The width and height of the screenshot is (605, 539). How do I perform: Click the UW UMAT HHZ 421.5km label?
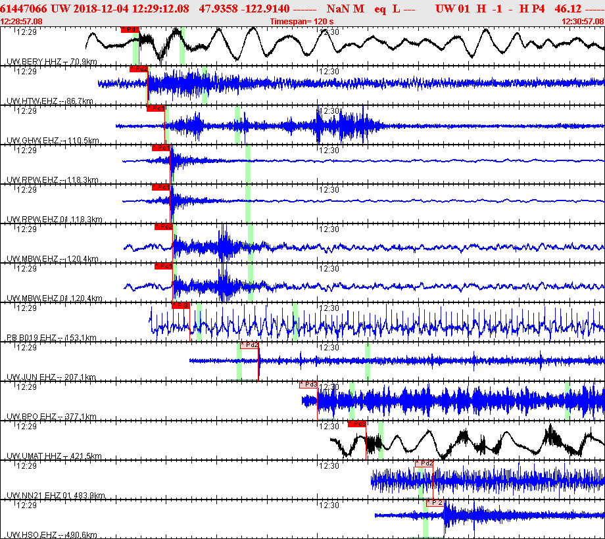(54, 456)
